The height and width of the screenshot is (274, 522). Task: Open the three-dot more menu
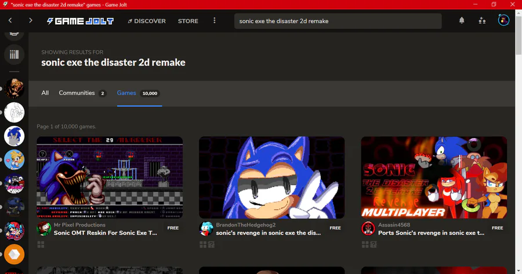215,21
